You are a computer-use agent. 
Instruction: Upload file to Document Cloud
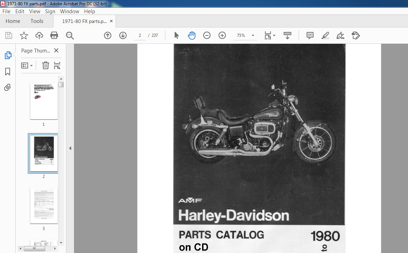pyautogui.click(x=39, y=35)
